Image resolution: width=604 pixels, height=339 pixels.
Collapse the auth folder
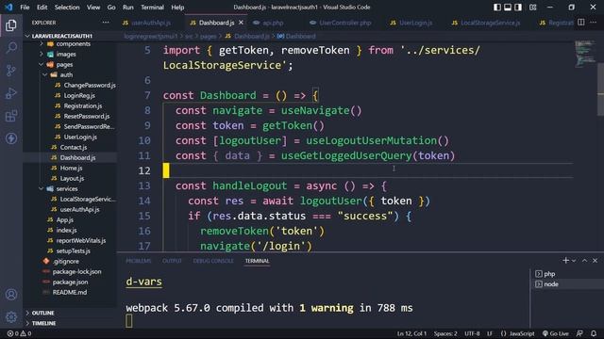45,75
